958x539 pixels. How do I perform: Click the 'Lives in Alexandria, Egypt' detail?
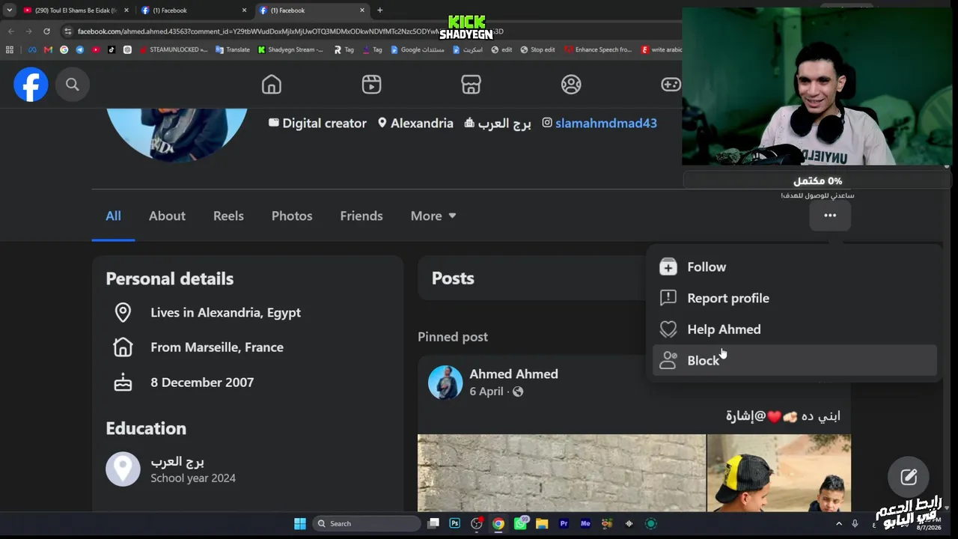[225, 312]
